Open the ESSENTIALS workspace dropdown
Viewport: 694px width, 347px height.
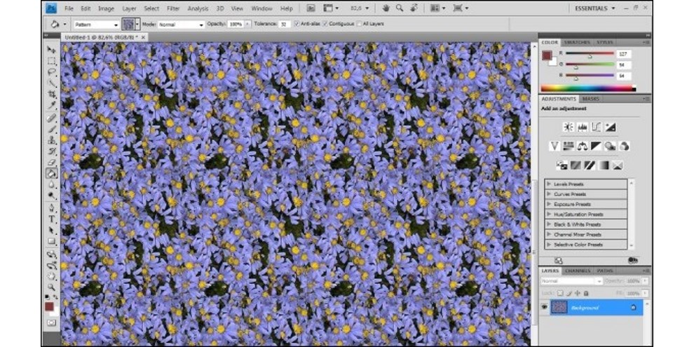[595, 8]
